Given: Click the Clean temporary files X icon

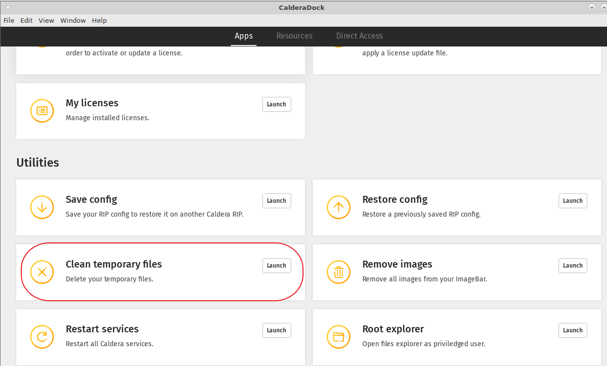Looking at the screenshot, I should 42,272.
